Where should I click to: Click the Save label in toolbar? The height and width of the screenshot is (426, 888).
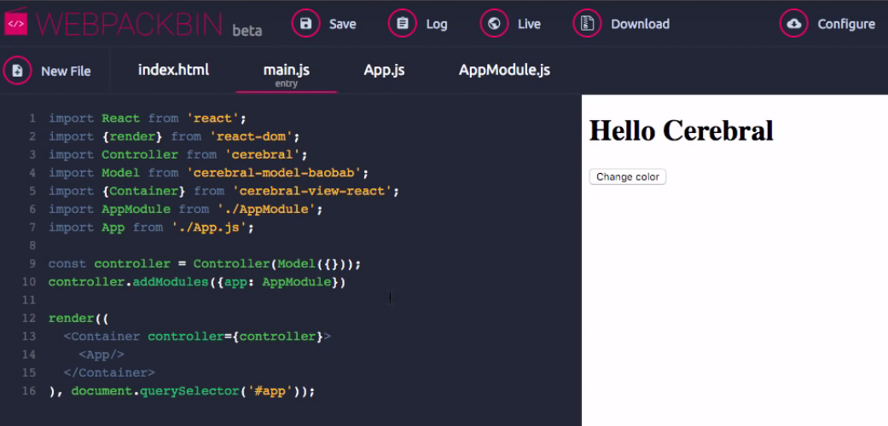pyautogui.click(x=343, y=25)
